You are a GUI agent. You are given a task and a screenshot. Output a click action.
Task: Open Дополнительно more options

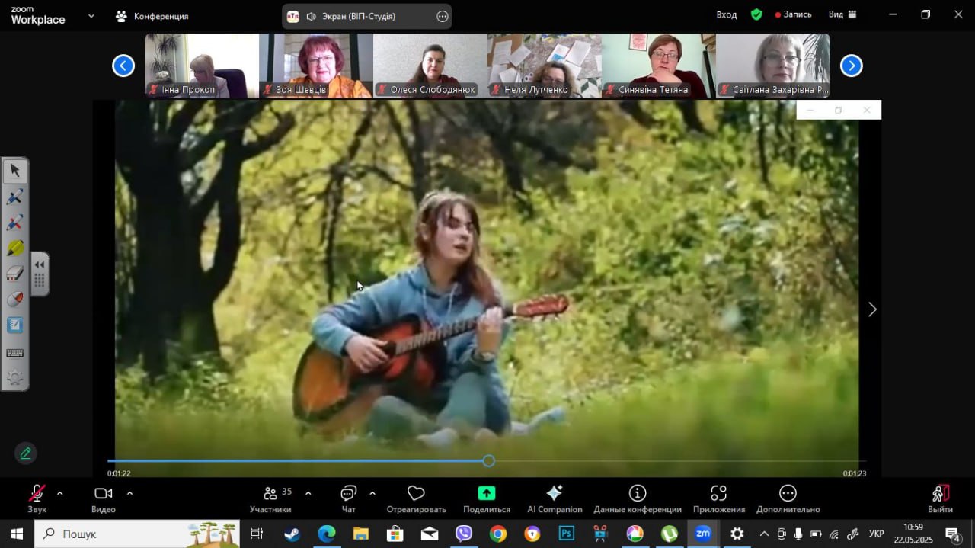click(788, 499)
